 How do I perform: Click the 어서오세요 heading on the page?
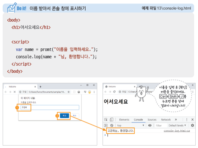[116, 102]
